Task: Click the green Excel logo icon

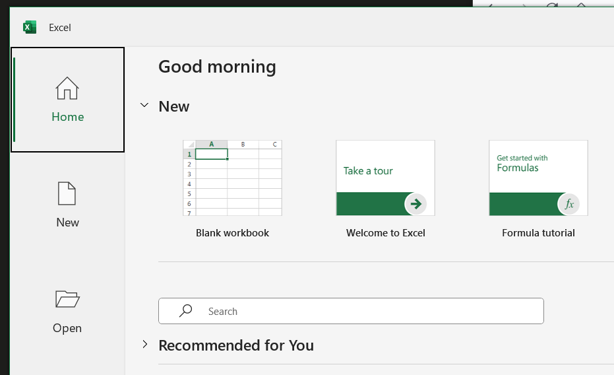Action: click(30, 27)
